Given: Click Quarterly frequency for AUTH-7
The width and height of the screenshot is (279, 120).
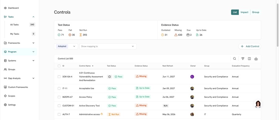Looking at the screenshot, I should [x=237, y=114].
